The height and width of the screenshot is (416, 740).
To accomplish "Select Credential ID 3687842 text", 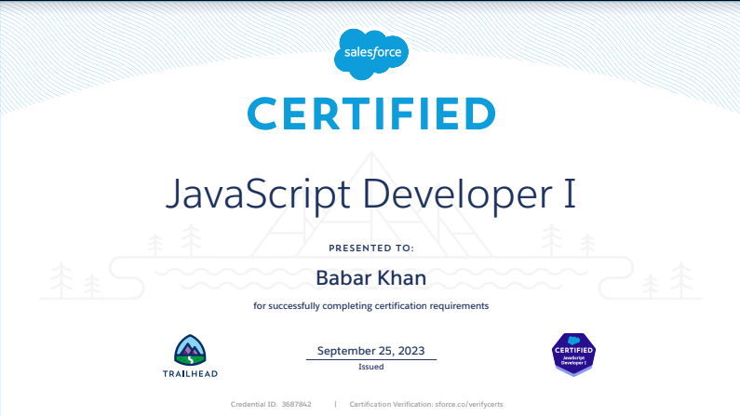I will click(271, 404).
